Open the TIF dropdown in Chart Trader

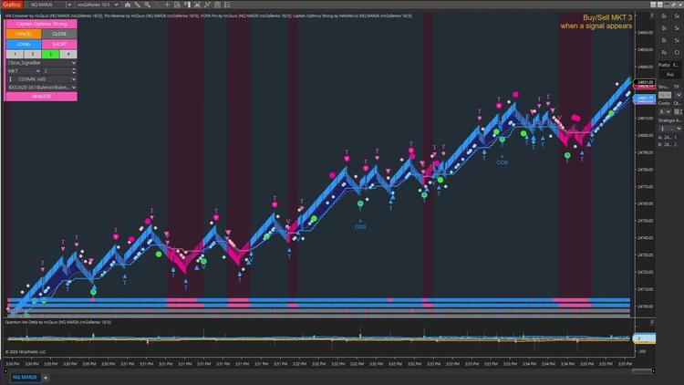click(x=679, y=95)
